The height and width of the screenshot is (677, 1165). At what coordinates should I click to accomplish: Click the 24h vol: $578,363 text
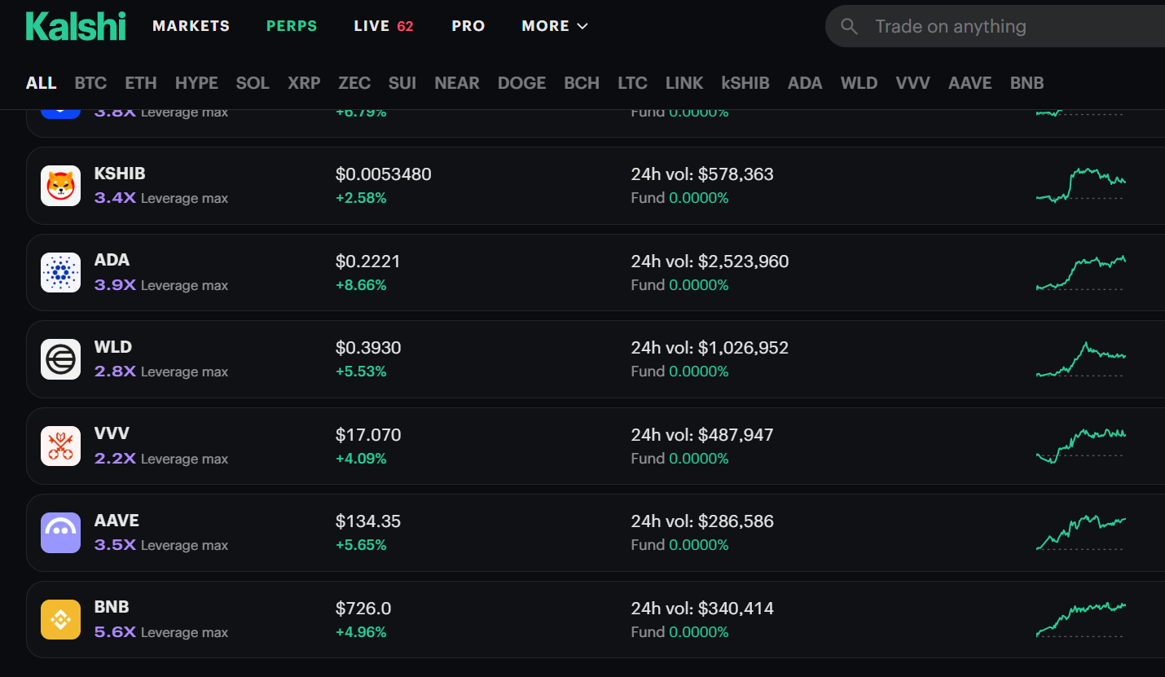(702, 174)
